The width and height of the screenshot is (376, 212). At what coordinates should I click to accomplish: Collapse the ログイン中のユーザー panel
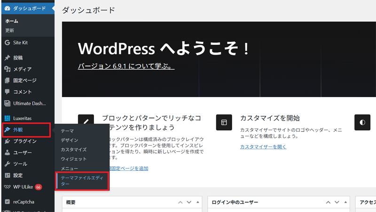click(345, 202)
